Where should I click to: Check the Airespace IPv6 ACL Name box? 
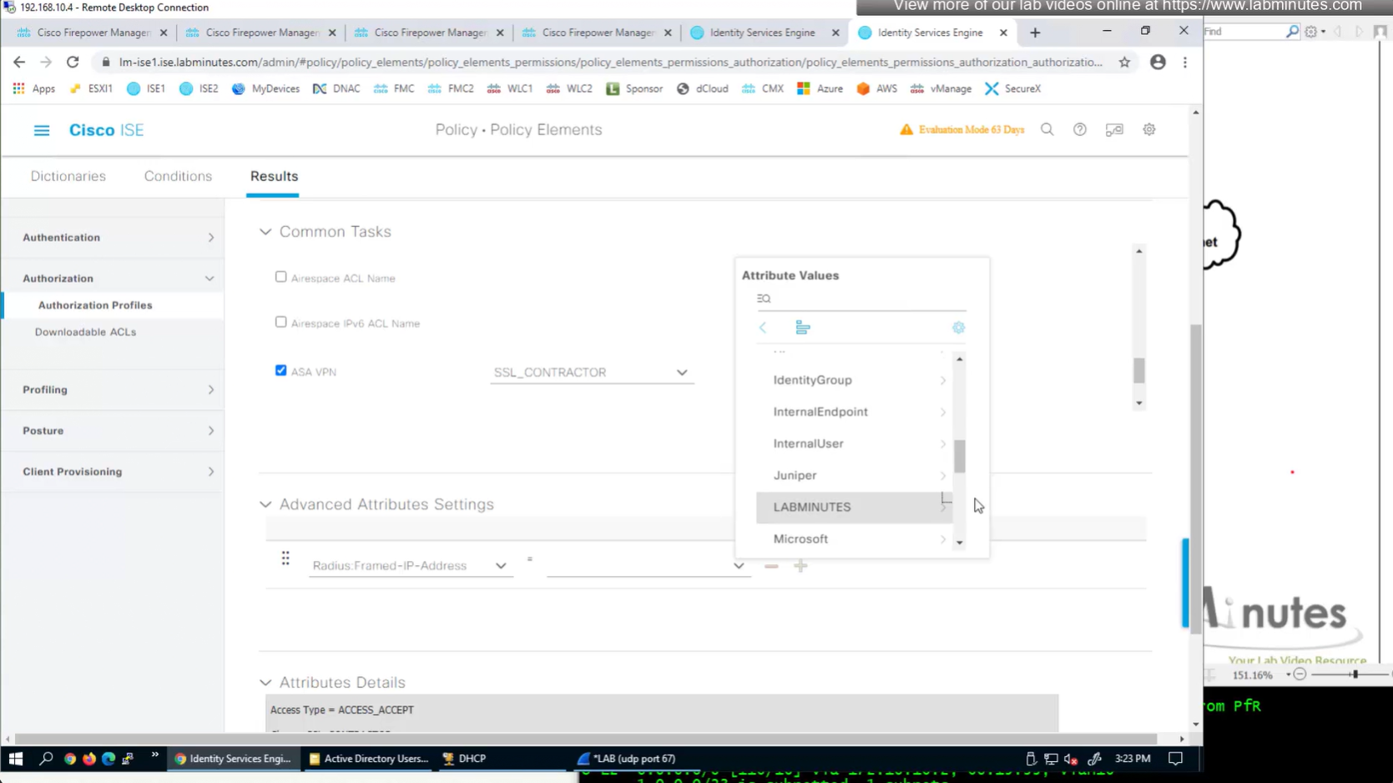tap(280, 322)
